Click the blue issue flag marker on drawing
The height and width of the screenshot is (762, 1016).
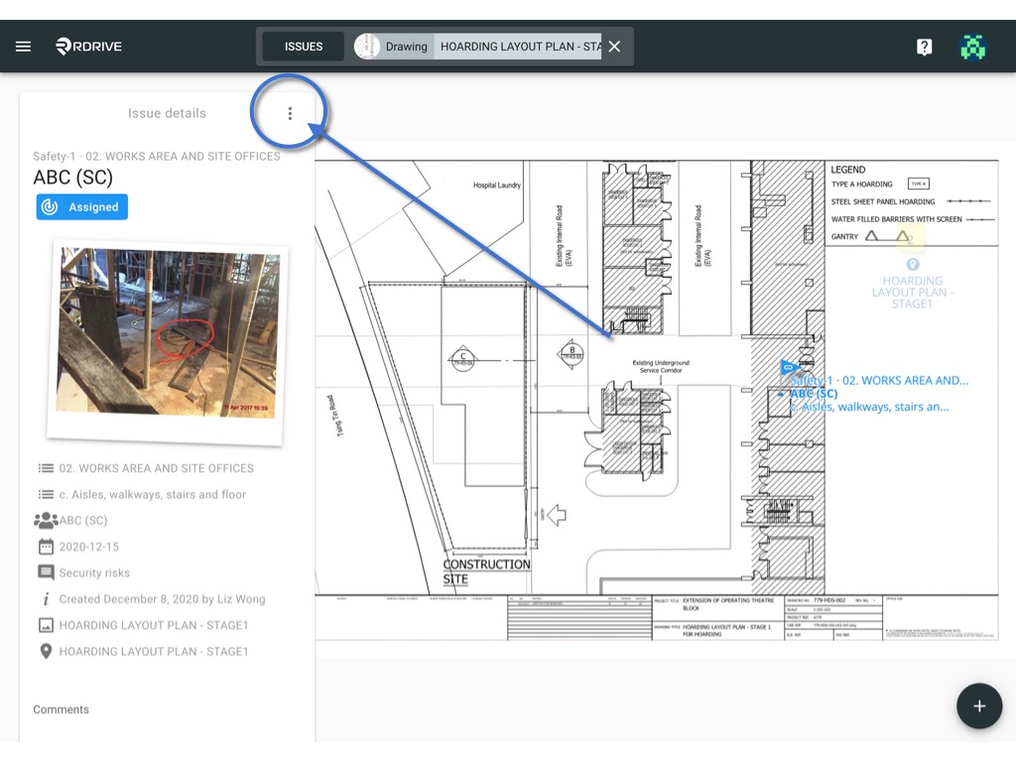pyautogui.click(x=789, y=367)
